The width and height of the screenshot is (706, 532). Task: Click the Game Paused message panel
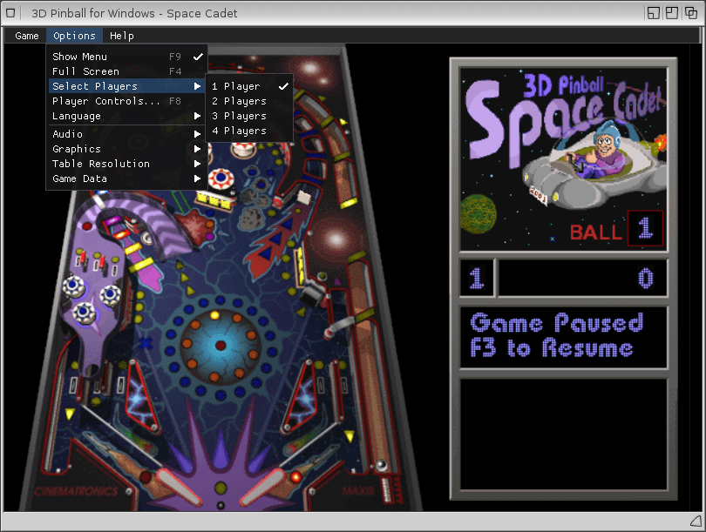tap(563, 336)
